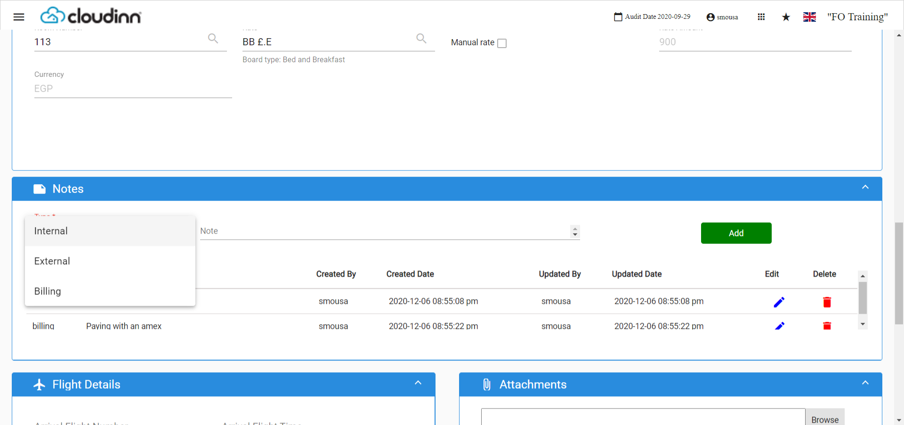904x425 pixels.
Task: Click the Audit Date 2020-09-29 text
Action: point(658,17)
